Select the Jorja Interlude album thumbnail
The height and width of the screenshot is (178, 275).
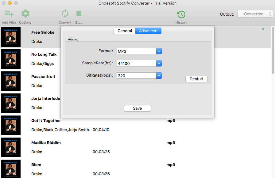coord(11,103)
